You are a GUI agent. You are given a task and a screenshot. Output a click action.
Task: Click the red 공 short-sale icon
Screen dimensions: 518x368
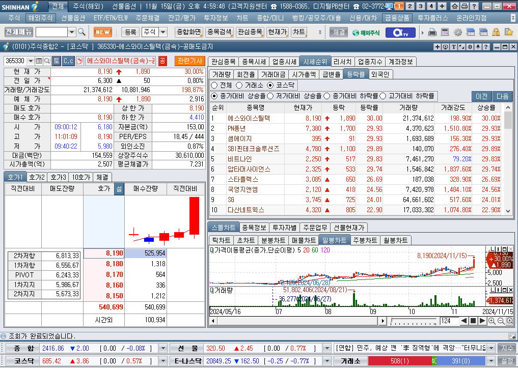point(162,61)
